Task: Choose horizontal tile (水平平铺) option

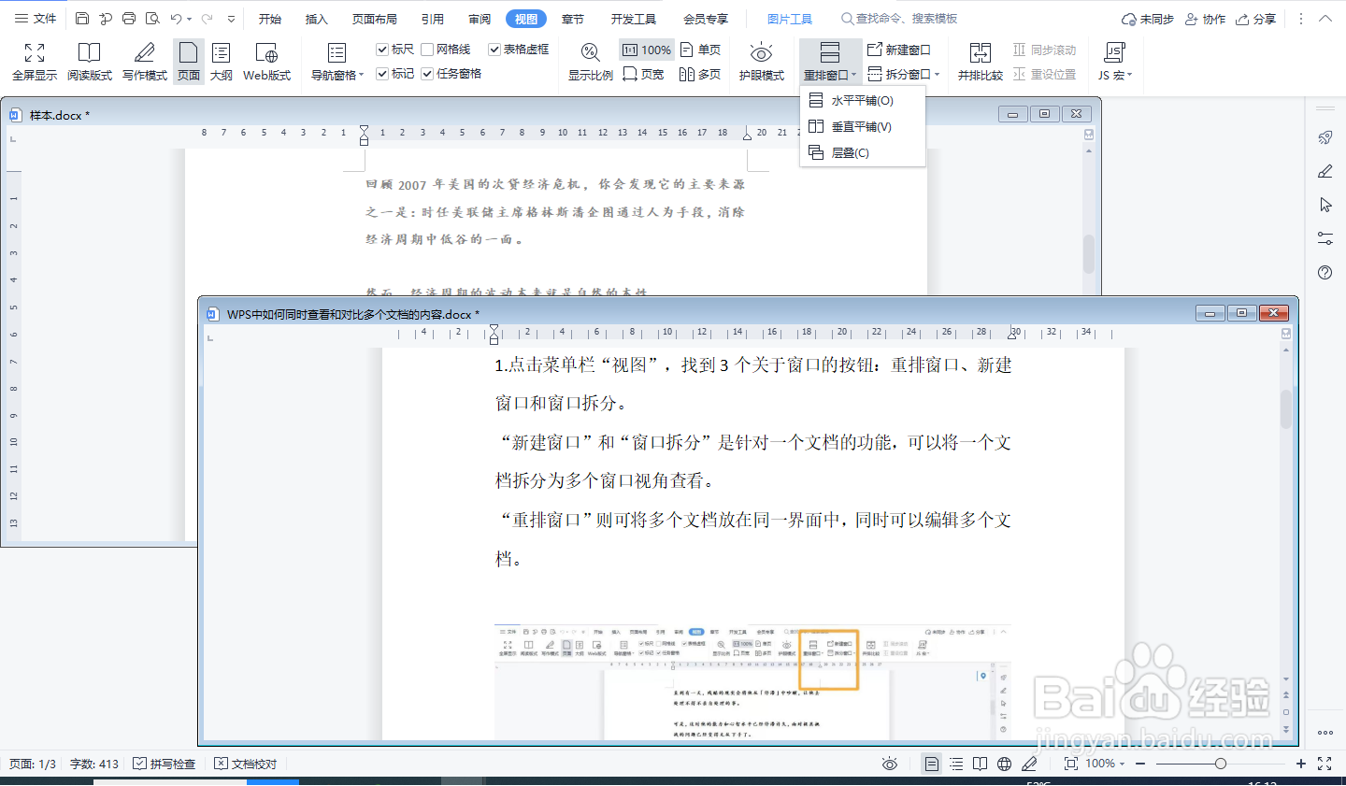Action: click(x=862, y=100)
